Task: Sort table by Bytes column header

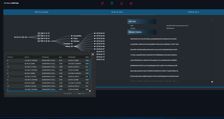Action: click(x=87, y=57)
